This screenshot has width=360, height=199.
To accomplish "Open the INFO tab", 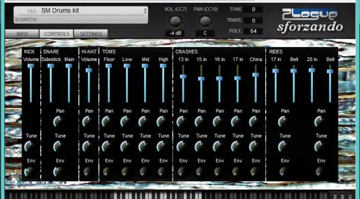I will click(x=22, y=34).
